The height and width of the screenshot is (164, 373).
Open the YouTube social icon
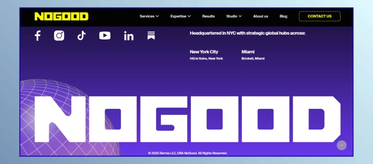click(105, 36)
